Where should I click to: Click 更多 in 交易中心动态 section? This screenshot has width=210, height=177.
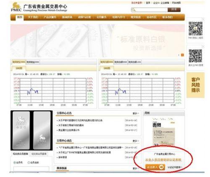(136, 141)
